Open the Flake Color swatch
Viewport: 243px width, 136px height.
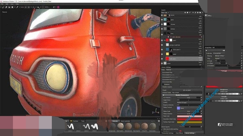[x=190, y=116]
